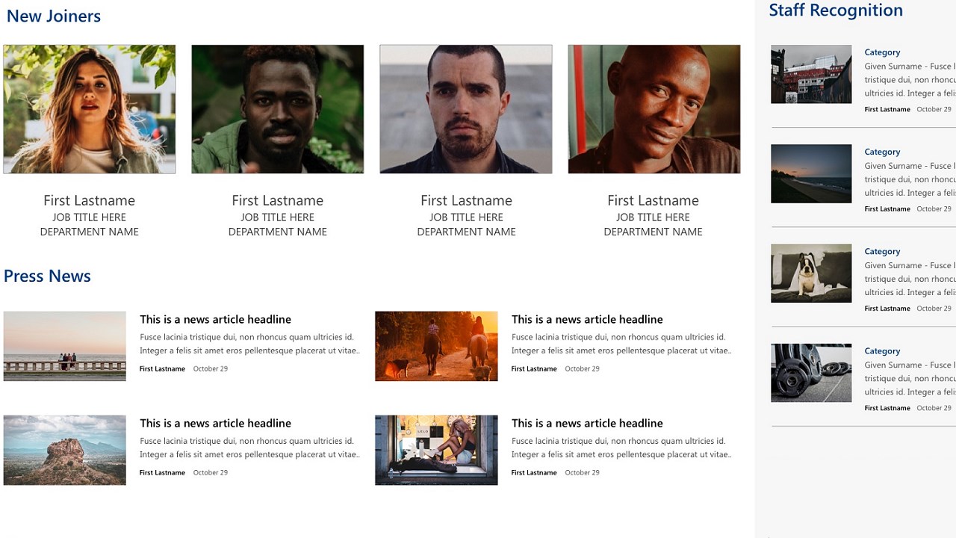The width and height of the screenshot is (956, 538).
Task: Open the horse riders at sunset thumbnail
Action: (436, 346)
